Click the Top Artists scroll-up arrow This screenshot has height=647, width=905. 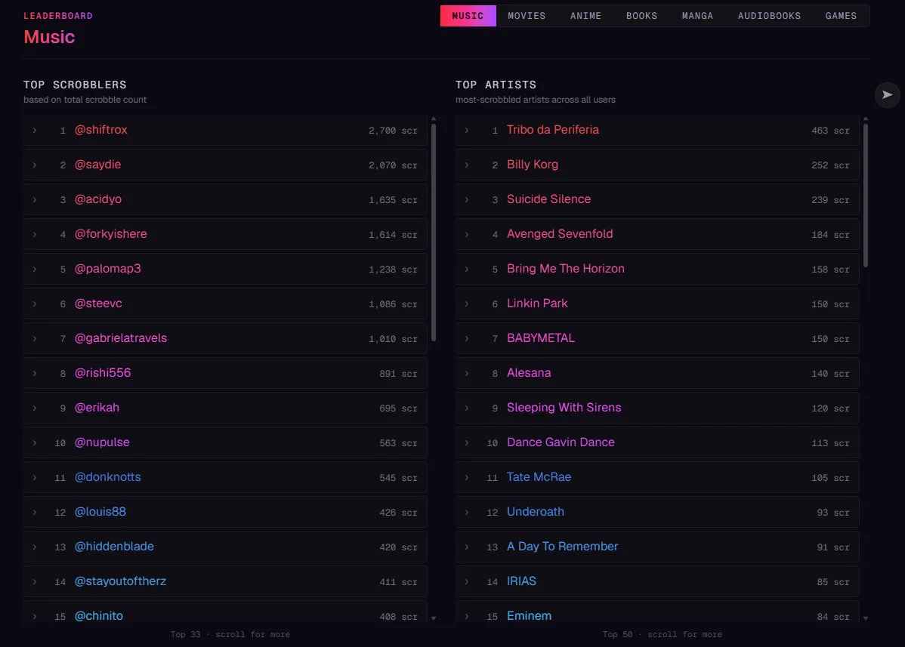(865, 119)
